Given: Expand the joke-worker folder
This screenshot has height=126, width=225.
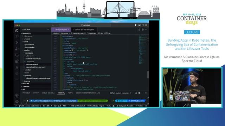Looking at the screenshot, I should (x=36, y=47).
